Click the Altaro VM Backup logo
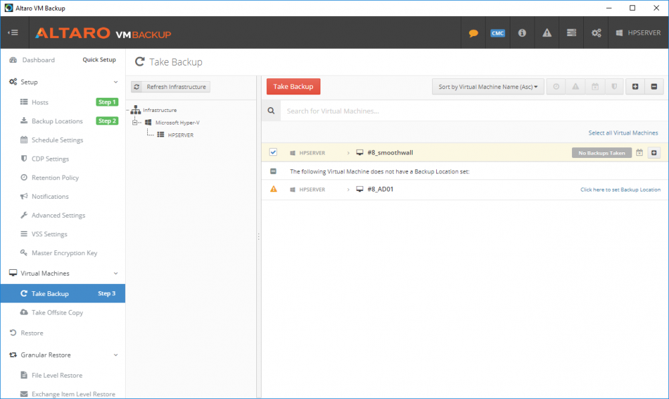Screen dimensions: 669x399 click(103, 33)
